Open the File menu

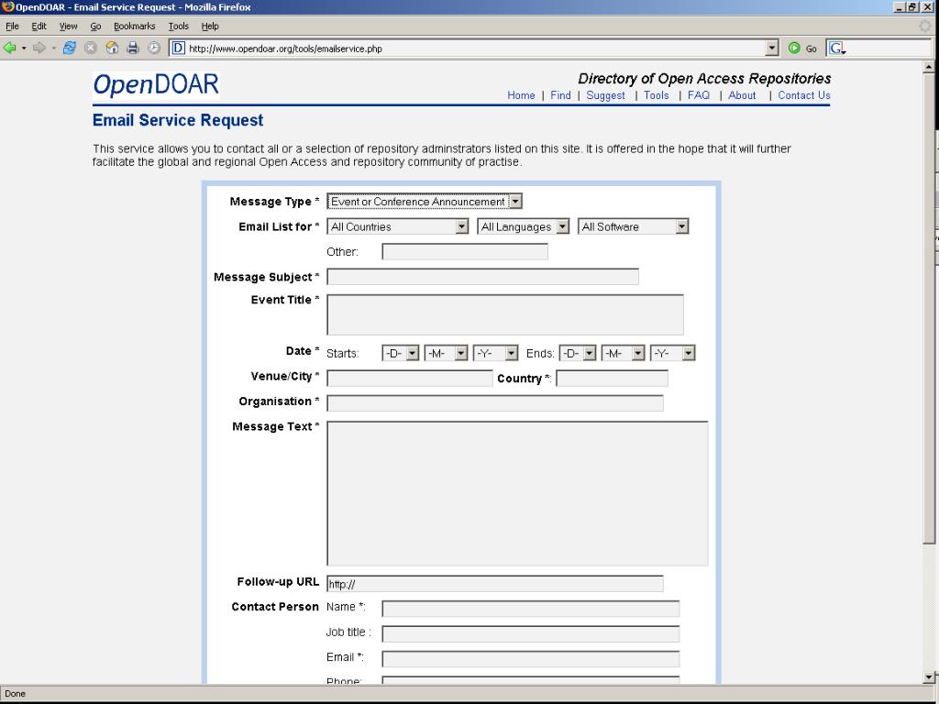click(12, 27)
